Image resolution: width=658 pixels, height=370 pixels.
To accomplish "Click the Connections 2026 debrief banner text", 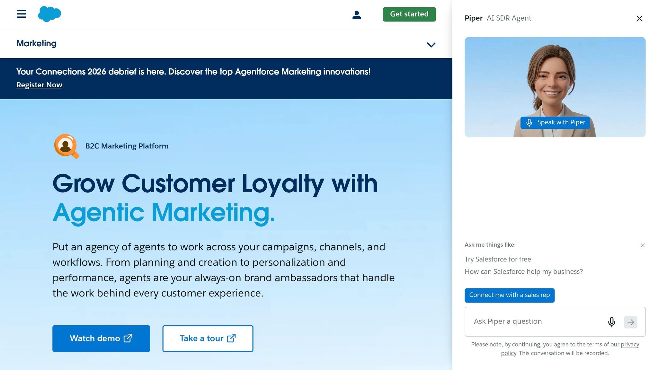I will tap(193, 72).
